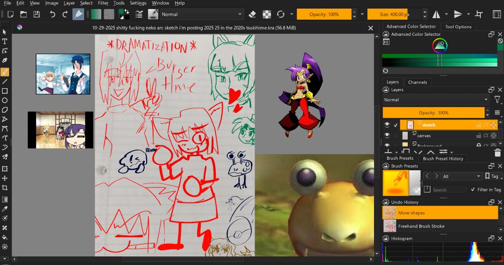
Task: Switch to the Tool Options tab
Action: (458, 26)
